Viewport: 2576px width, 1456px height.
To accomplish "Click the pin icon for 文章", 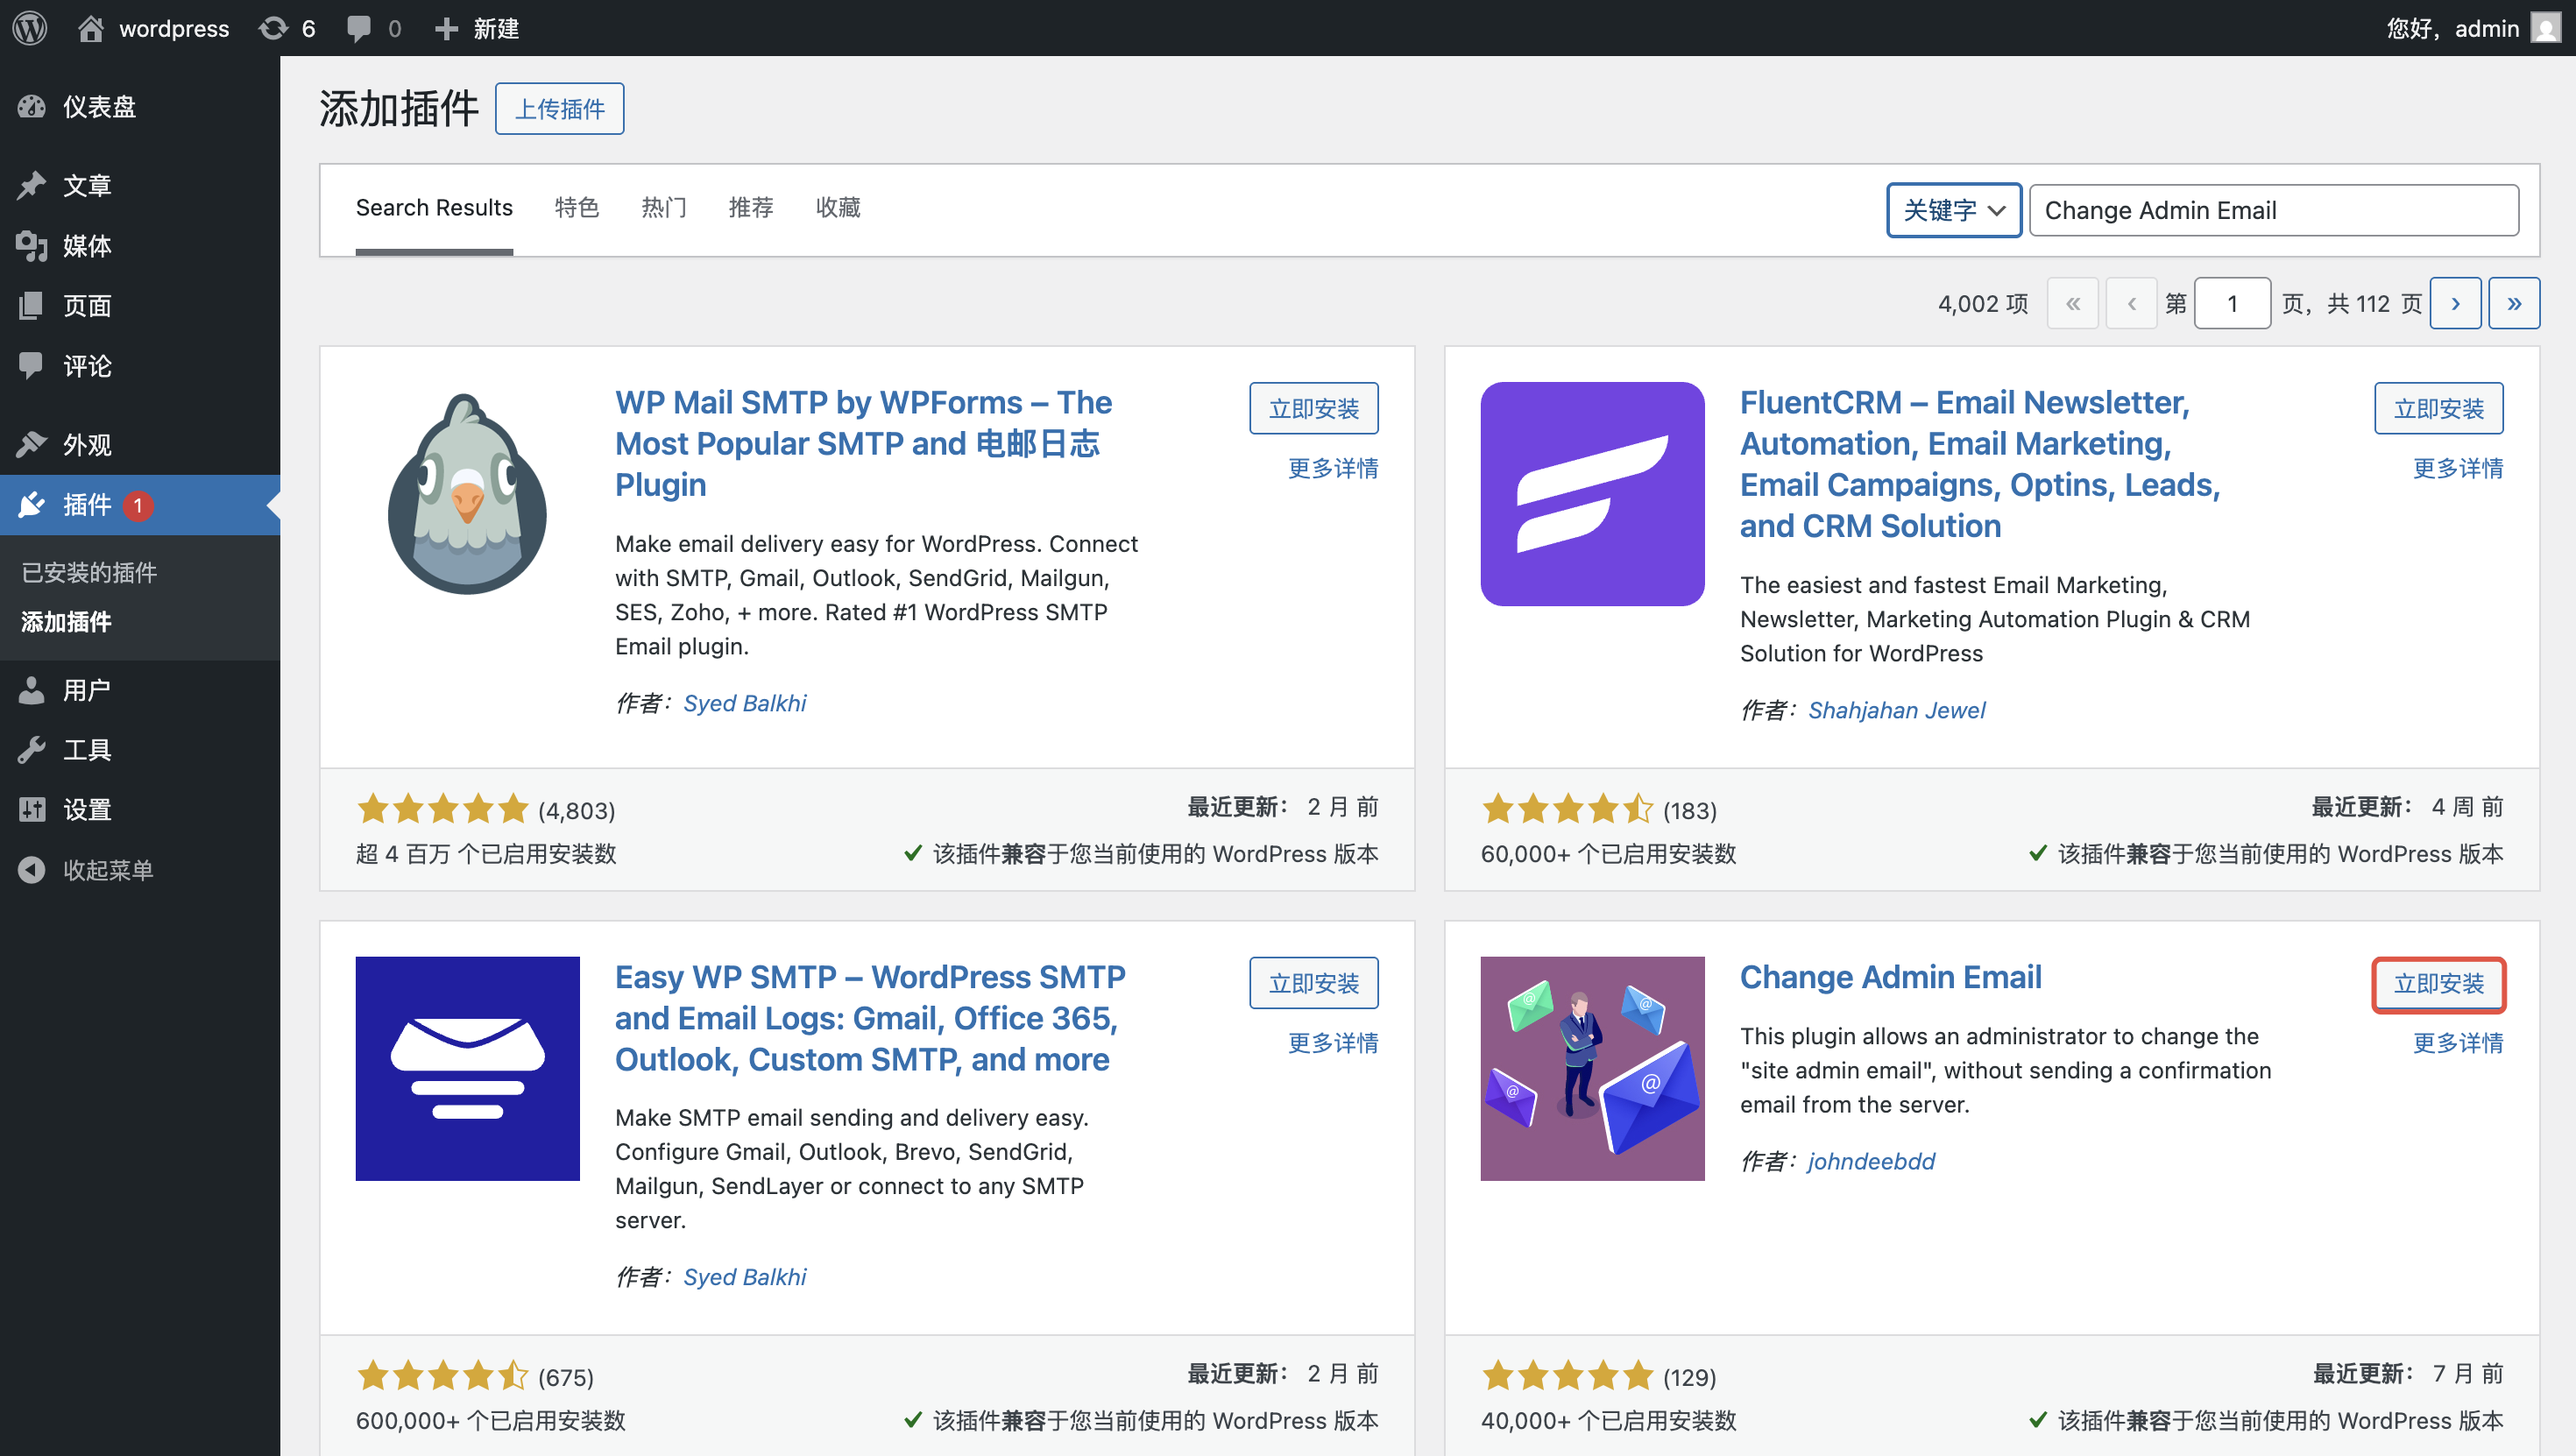I will tap(32, 185).
